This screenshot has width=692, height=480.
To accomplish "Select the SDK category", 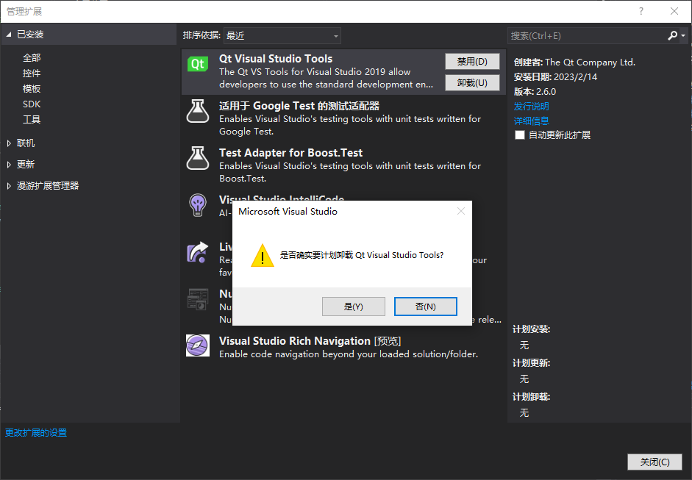I will click(32, 104).
